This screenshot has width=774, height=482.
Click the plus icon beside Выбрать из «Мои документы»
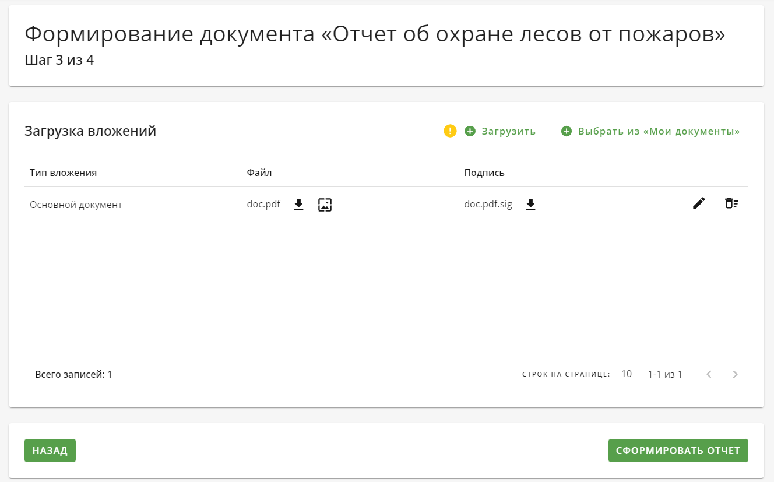click(x=567, y=131)
